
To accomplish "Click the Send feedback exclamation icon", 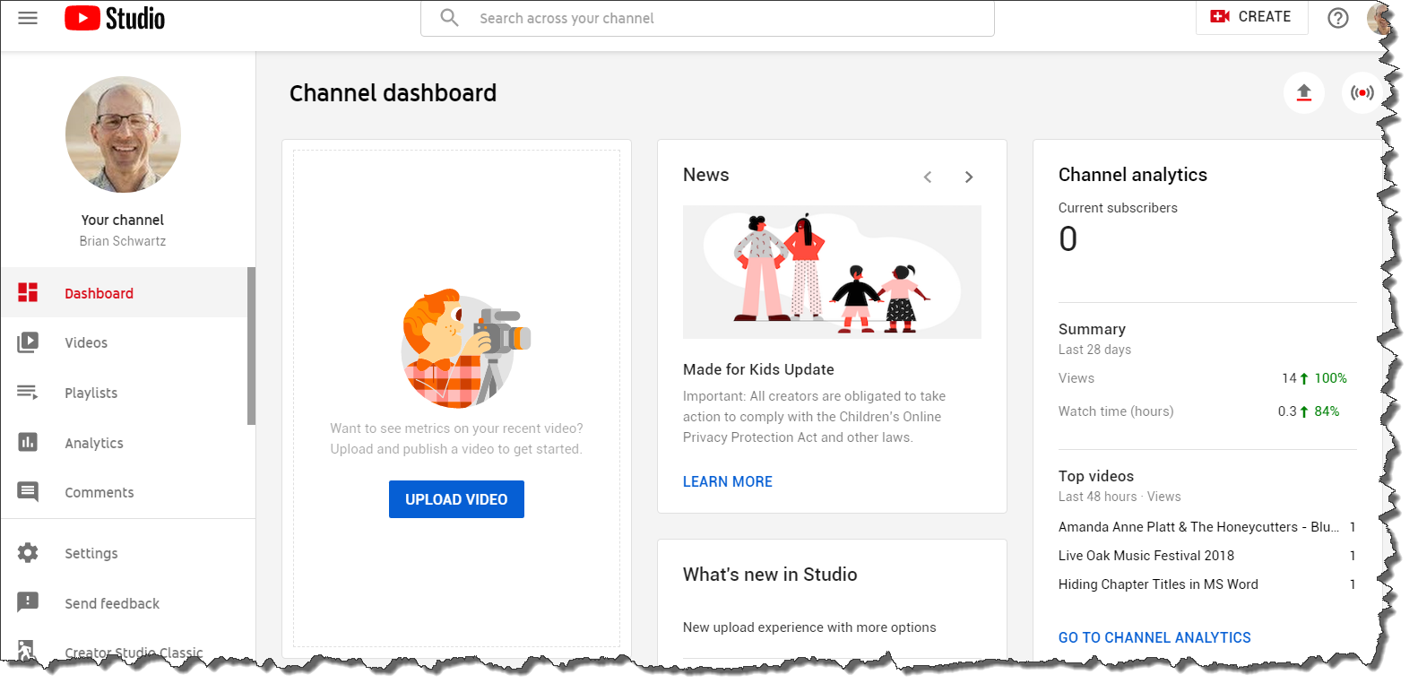I will click(28, 602).
